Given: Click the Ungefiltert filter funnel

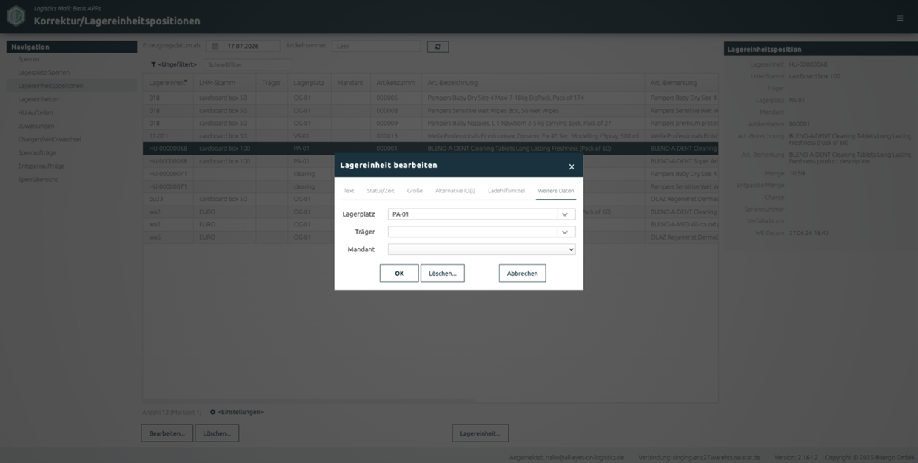Looking at the screenshot, I should pyautogui.click(x=153, y=64).
